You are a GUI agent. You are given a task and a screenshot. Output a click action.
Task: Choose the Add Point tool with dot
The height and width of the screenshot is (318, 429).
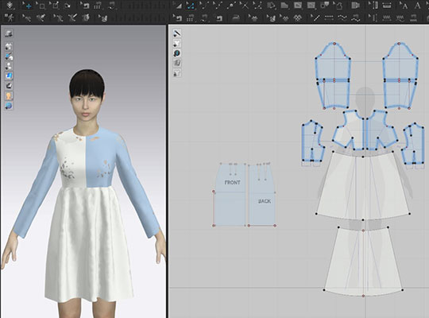(x=231, y=6)
